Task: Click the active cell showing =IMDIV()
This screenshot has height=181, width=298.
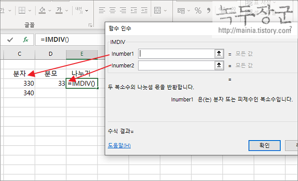Action: click(82, 83)
